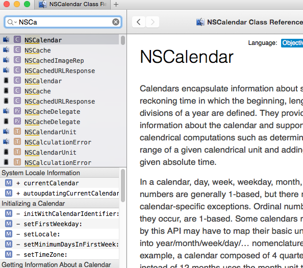Select the iOS NSCacheDelegate protocol result
This screenshot has height=268, width=303.
point(60,122)
